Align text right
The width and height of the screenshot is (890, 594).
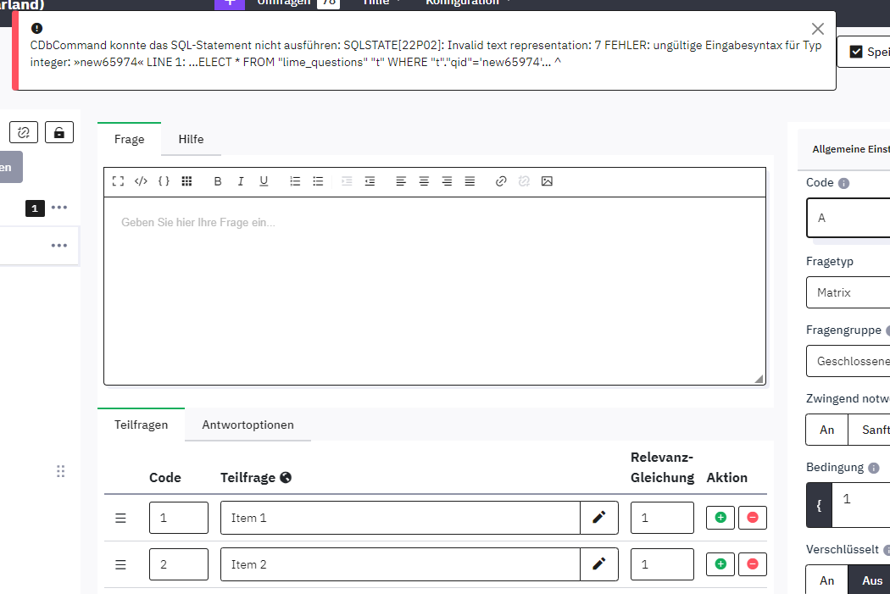(x=447, y=181)
